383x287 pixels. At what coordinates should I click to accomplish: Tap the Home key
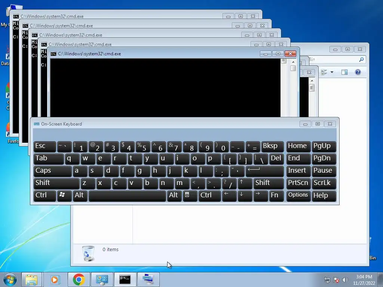(x=298, y=146)
